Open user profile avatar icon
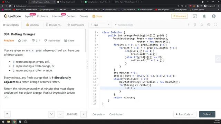 pos(214,16)
